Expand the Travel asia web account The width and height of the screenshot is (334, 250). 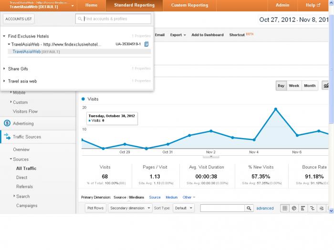click(4, 81)
